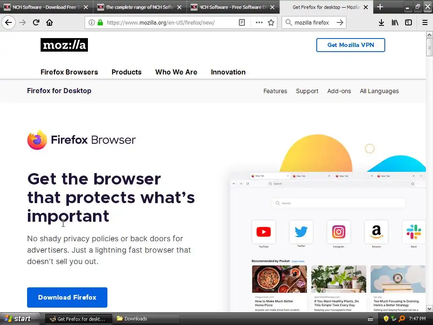Click the page scrollbar up arrow
Viewport: 433px width, 325px height.
[x=429, y=35]
